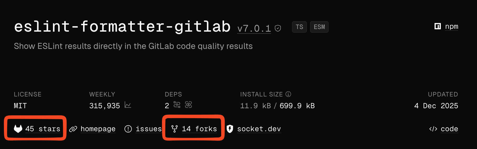
Task: Open the code link
Action: coord(449,129)
